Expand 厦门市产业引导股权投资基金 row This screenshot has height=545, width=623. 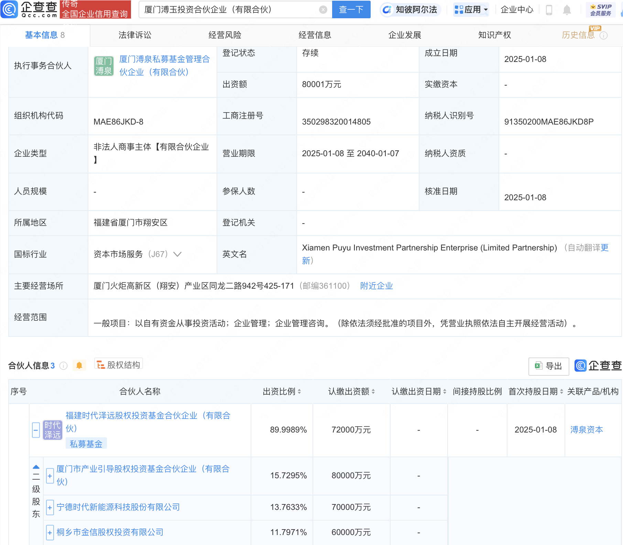pyautogui.click(x=50, y=476)
